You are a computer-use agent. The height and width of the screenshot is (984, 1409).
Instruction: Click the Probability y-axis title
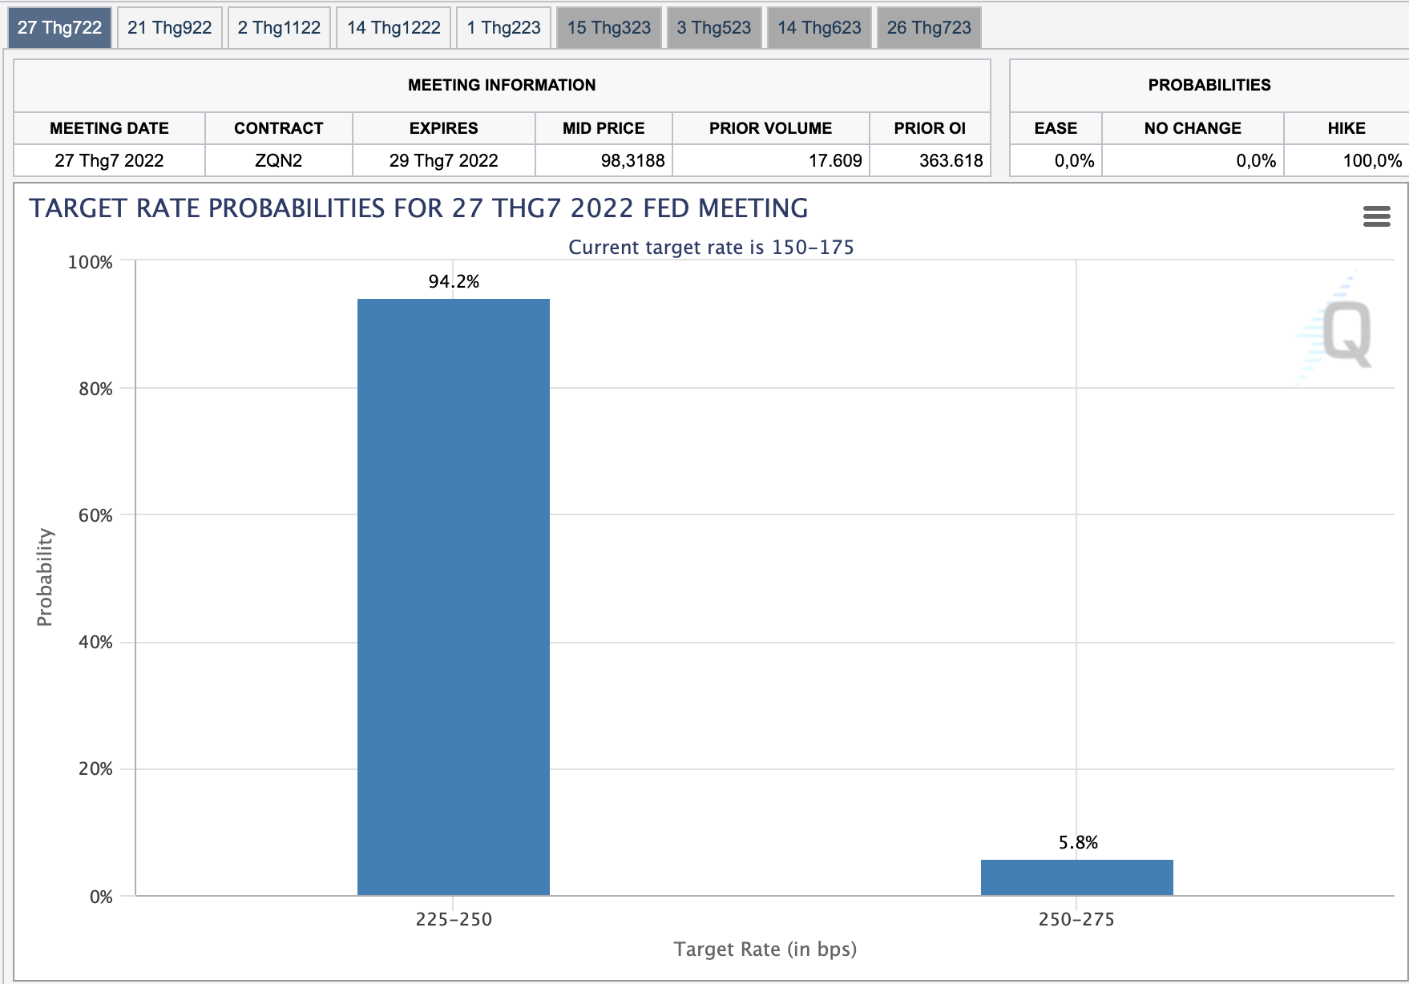click(x=45, y=577)
